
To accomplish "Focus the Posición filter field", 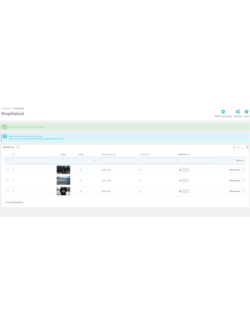I will [196, 160].
